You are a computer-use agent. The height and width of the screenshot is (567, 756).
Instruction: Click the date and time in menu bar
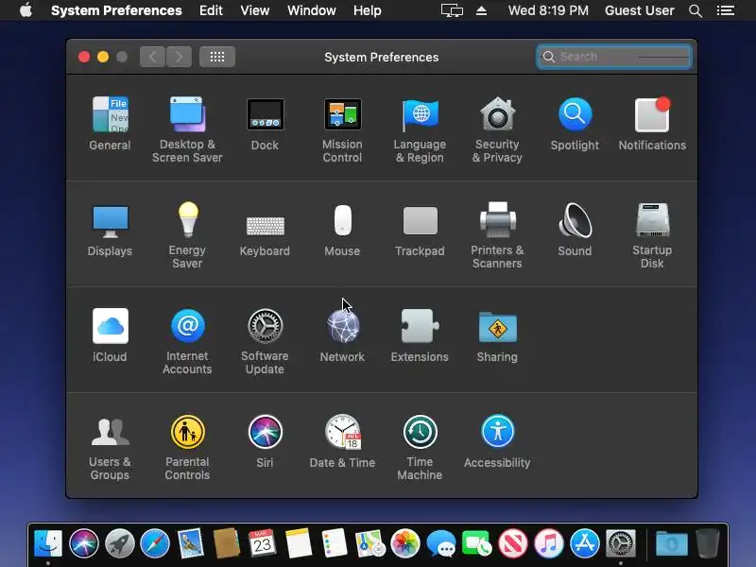point(548,10)
